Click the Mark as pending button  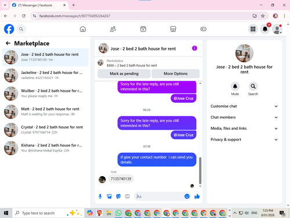click(x=124, y=74)
